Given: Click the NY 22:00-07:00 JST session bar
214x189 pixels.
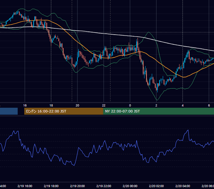Looking at the screenshot, I should [x=158, y=111].
